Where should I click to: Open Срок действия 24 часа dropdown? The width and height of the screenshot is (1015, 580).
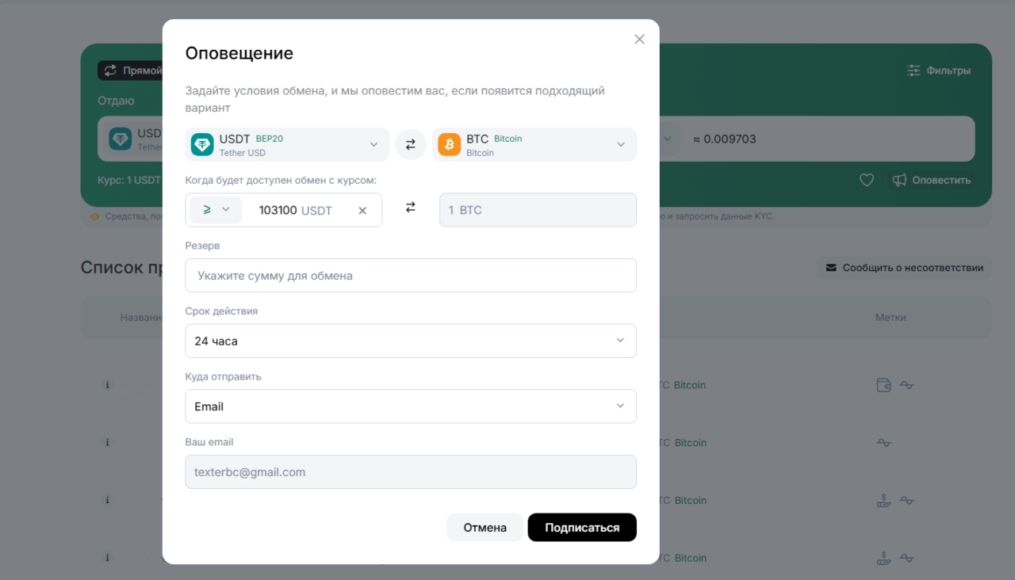click(410, 341)
